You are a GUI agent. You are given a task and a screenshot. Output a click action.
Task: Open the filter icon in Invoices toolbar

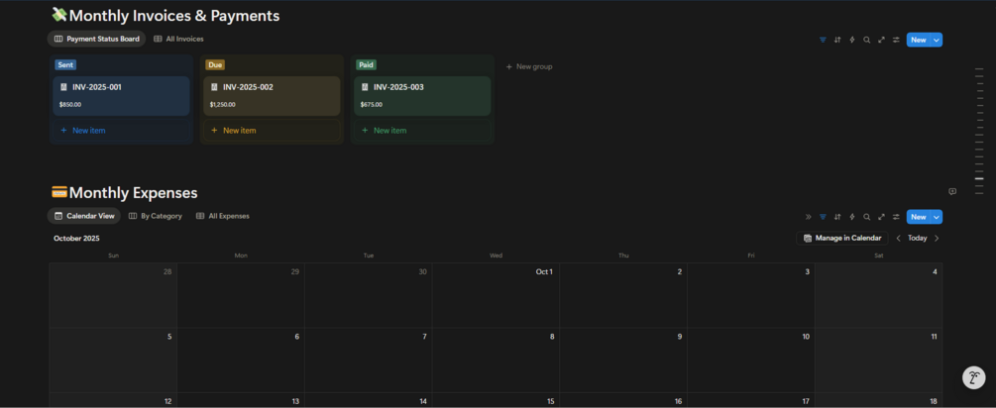[x=823, y=40]
